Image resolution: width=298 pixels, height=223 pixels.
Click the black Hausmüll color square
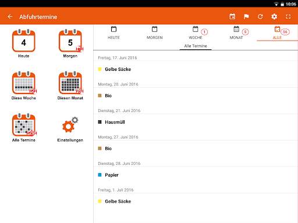[100, 122]
